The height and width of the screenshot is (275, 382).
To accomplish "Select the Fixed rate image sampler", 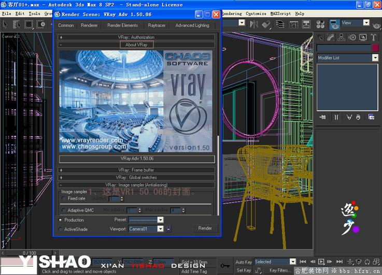I will (x=64, y=198).
